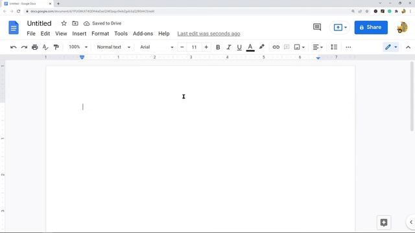
Task: Open comment history icon
Action: (317, 27)
